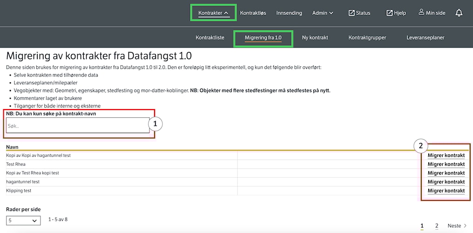
Task: Open the Ny kontrakt tab
Action: point(315,37)
